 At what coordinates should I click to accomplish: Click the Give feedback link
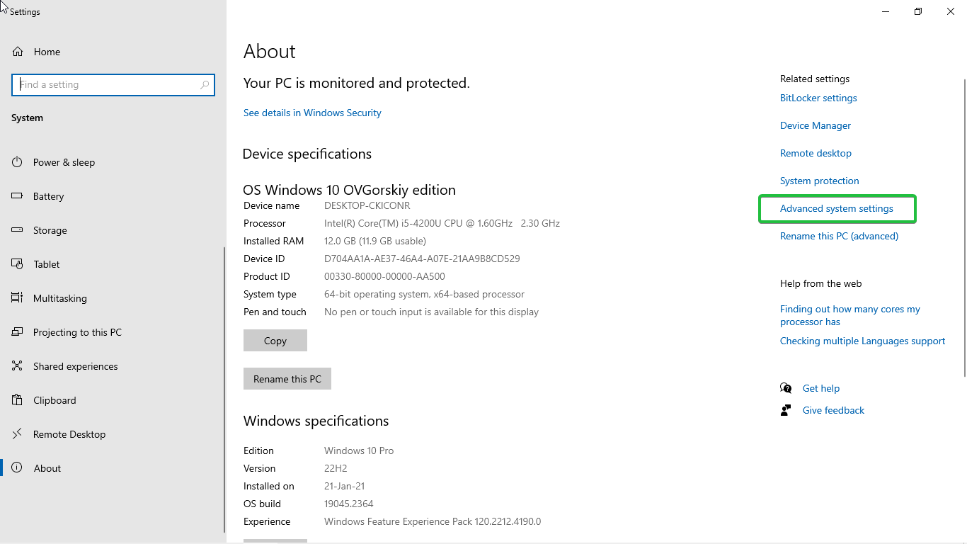click(833, 410)
